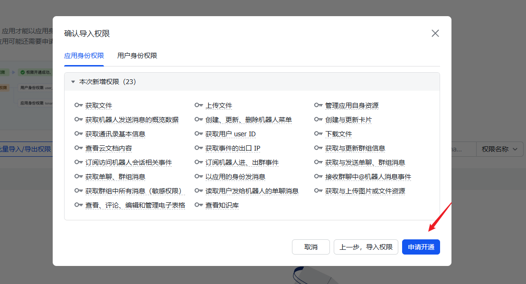Viewport: 526px width, 284px height.
Task: Click the key icon beside 上传文件 permission
Action: coord(198,105)
